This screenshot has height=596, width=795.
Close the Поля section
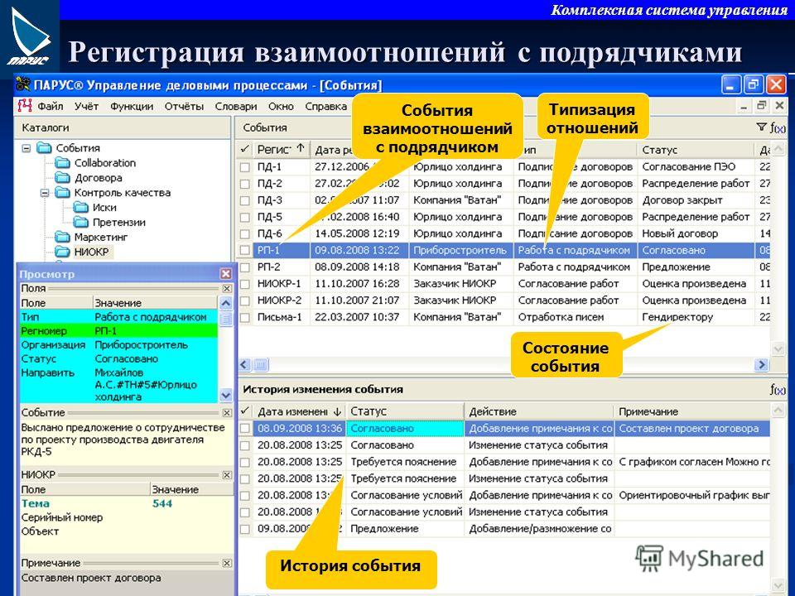coord(227,288)
